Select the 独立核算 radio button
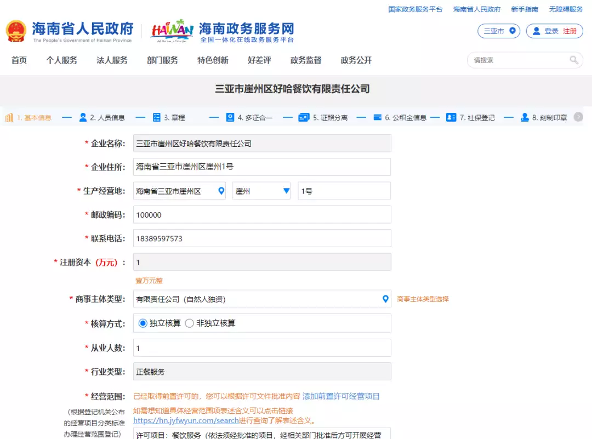Viewport: 592px width, 439px height. coord(143,323)
